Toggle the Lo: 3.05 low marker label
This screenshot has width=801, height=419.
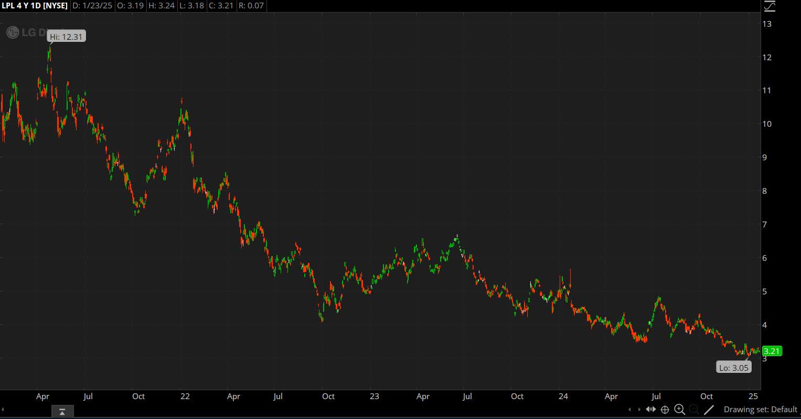(734, 367)
